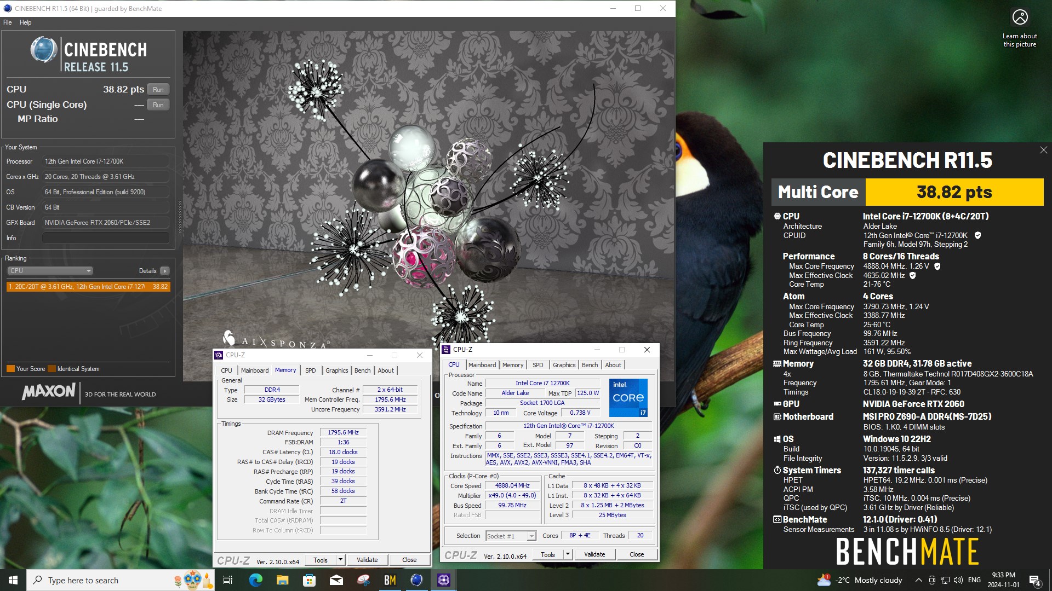
Task: Open Bench tab in Memory CPU-Z window
Action: [x=362, y=370]
